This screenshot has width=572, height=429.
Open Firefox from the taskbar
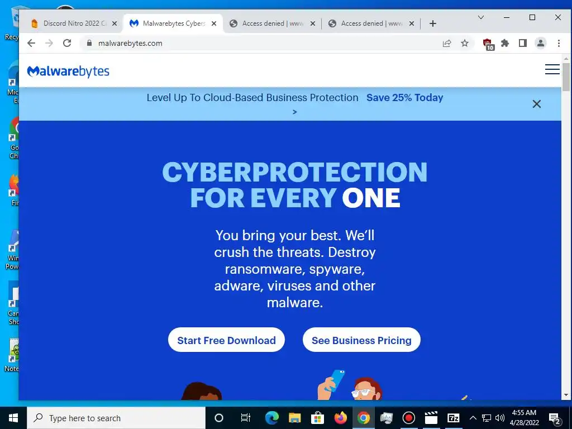pos(340,418)
